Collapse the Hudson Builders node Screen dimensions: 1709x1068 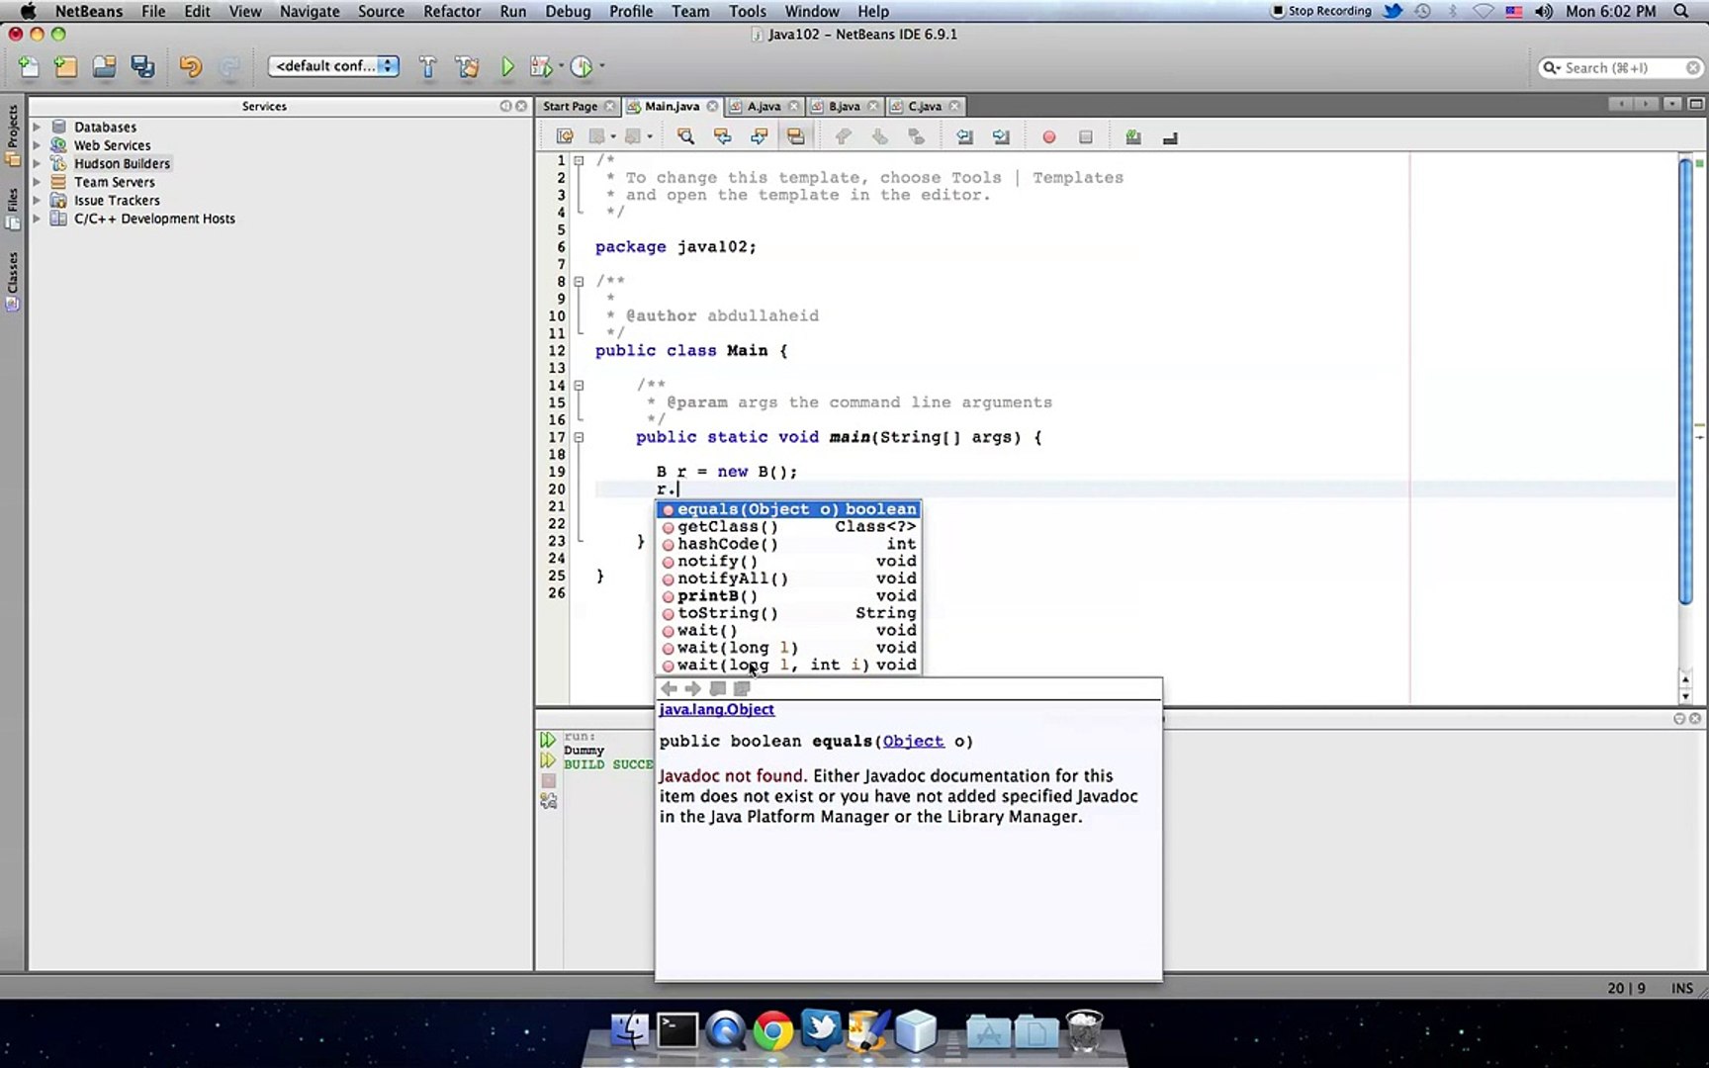coord(39,163)
